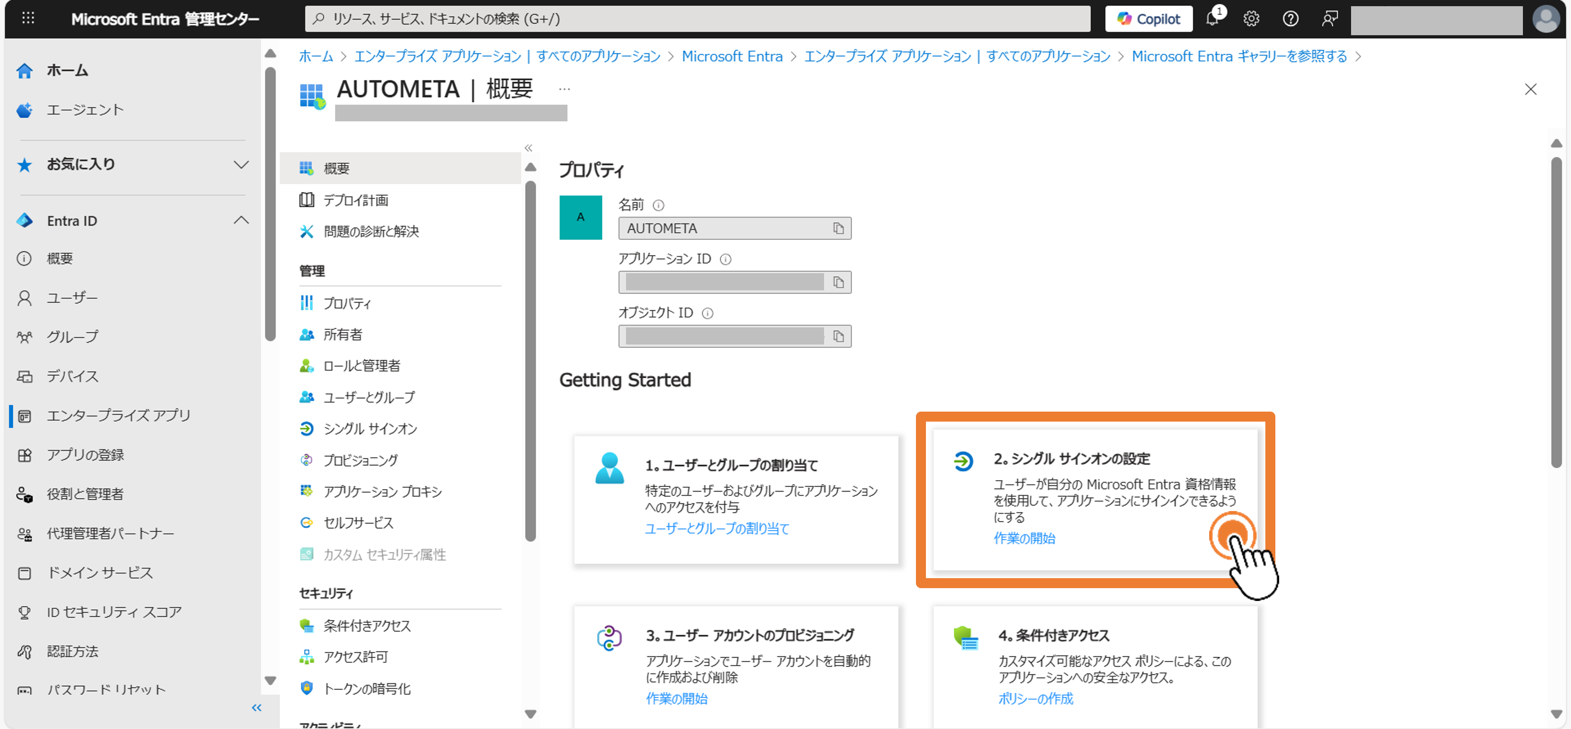
Task: Show info tooltip for オブジェクト ID
Action: pyautogui.click(x=707, y=313)
